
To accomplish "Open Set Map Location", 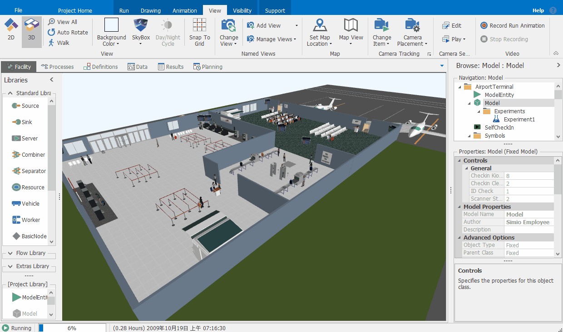I will (x=320, y=32).
